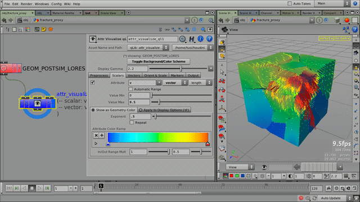Expand the Attribute Color Ramp controls triangle

[96, 144]
